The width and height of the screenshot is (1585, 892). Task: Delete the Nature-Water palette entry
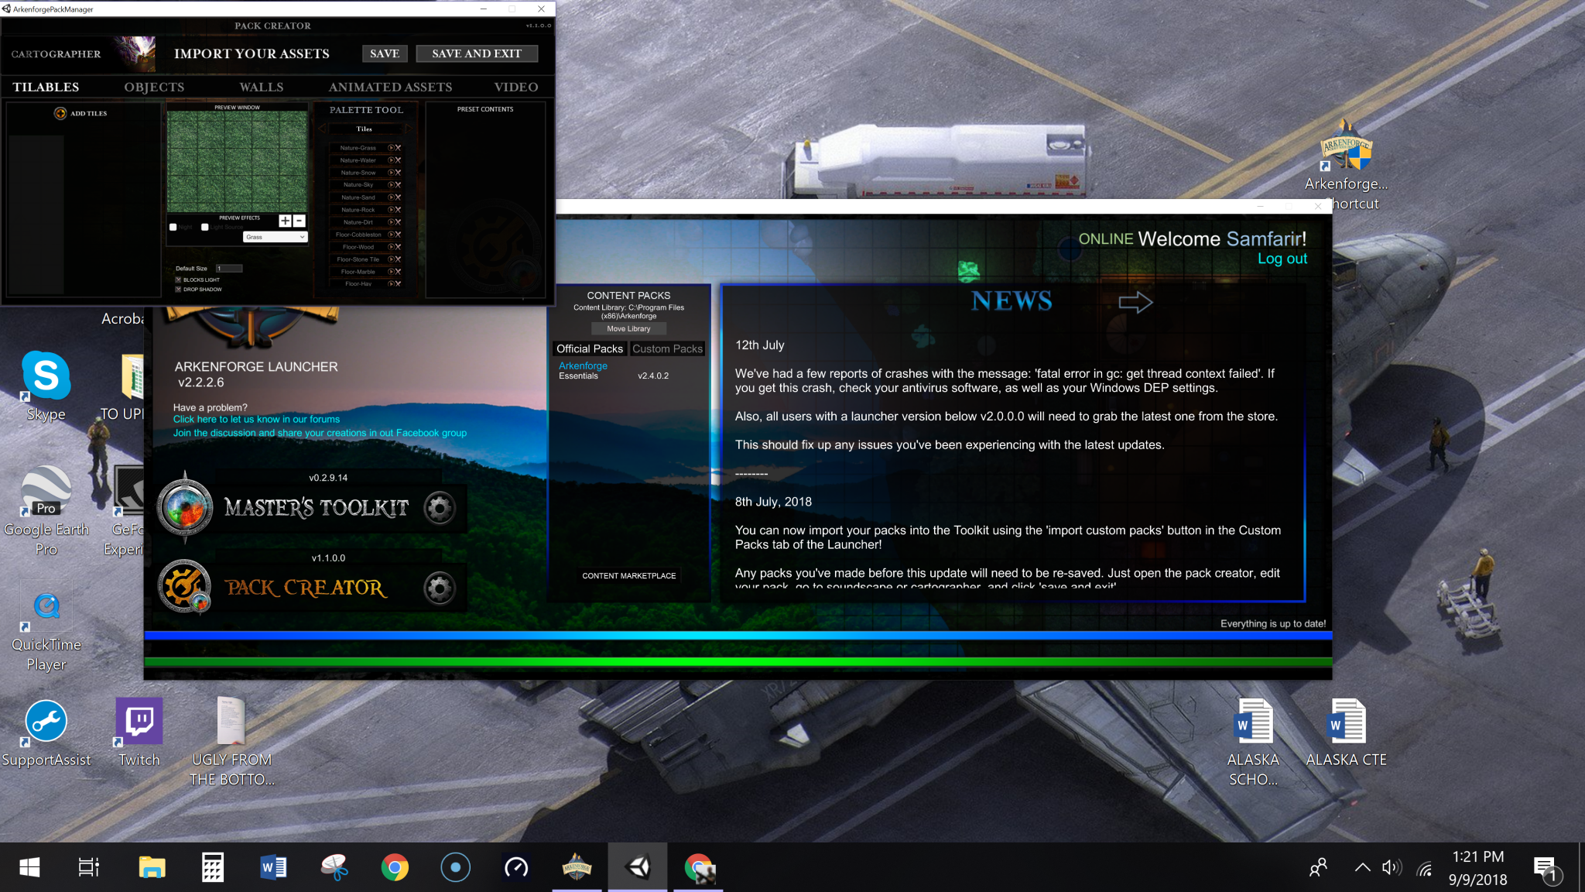[x=399, y=160]
